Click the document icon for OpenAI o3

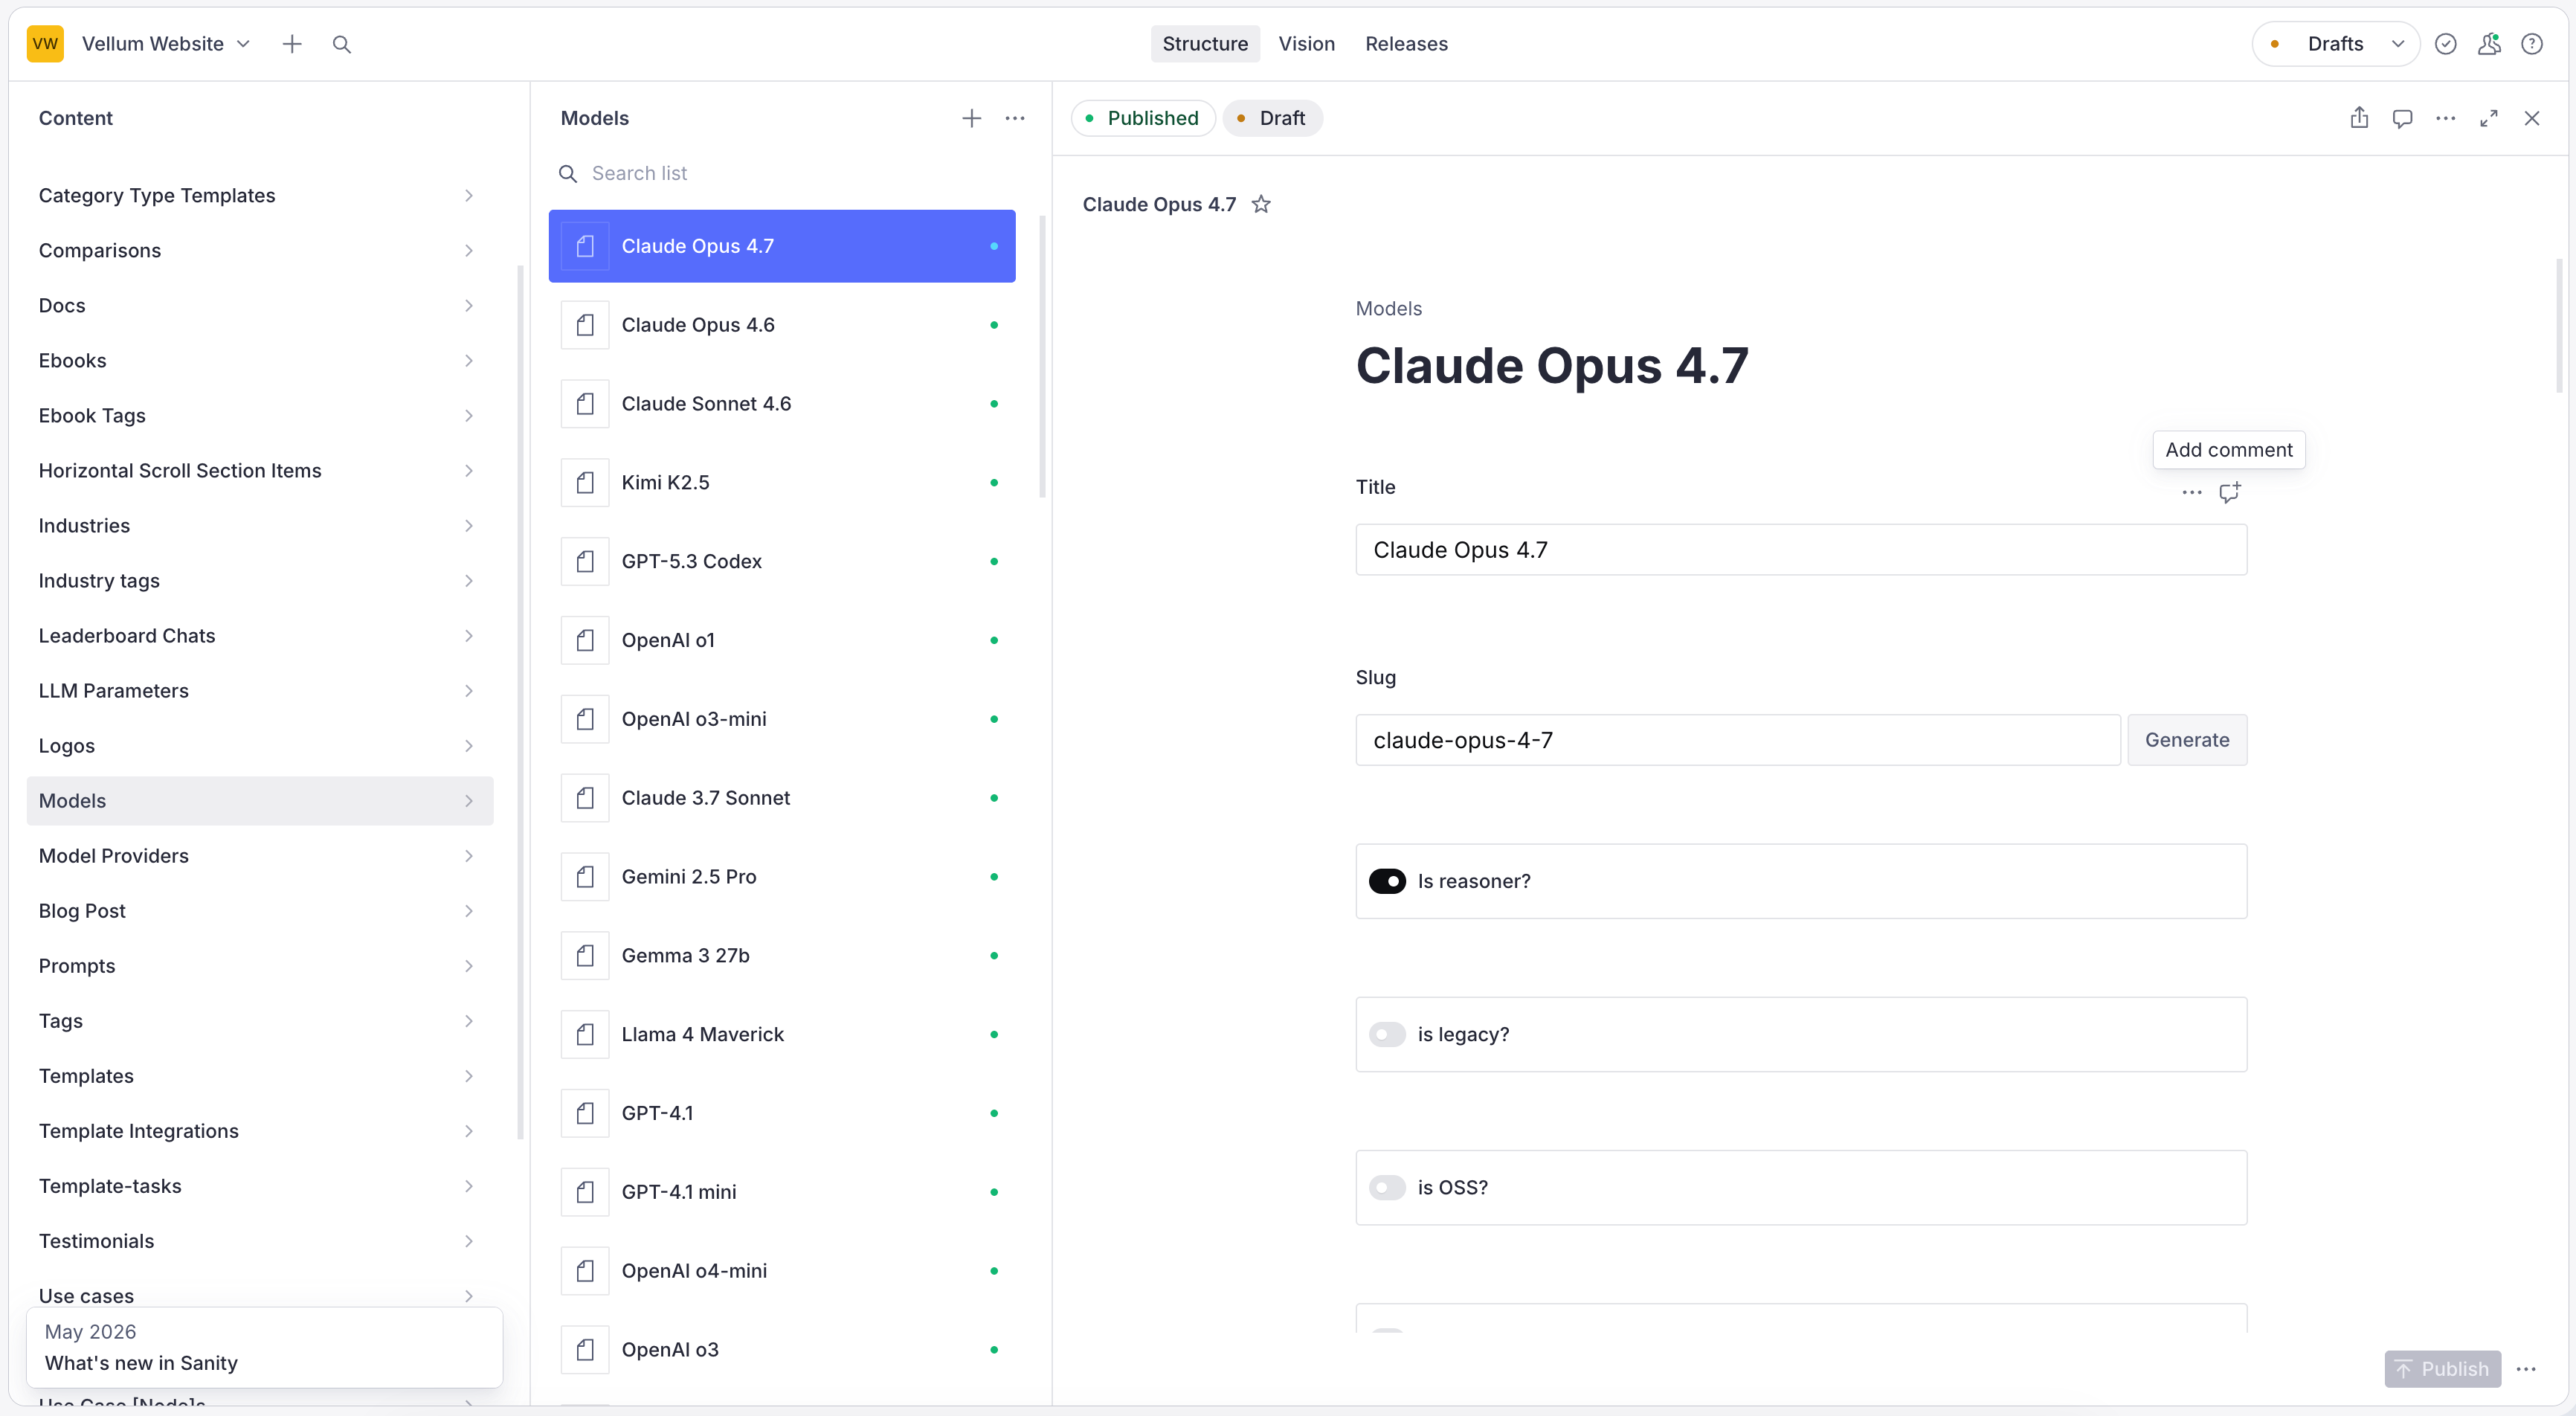(x=585, y=1350)
